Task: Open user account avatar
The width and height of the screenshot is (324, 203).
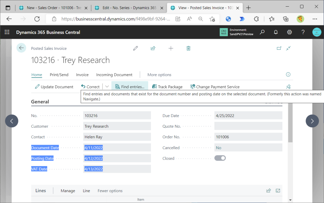Action: tap(316, 32)
